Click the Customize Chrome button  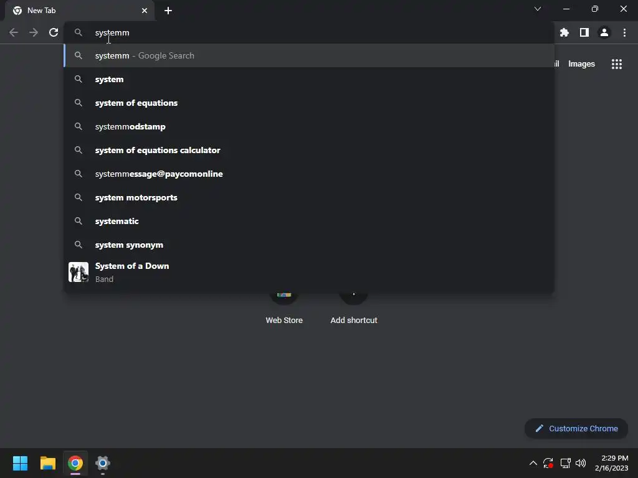576,428
